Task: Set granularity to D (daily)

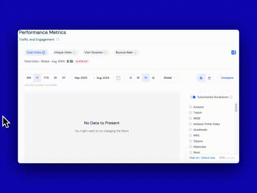Action: (131, 78)
